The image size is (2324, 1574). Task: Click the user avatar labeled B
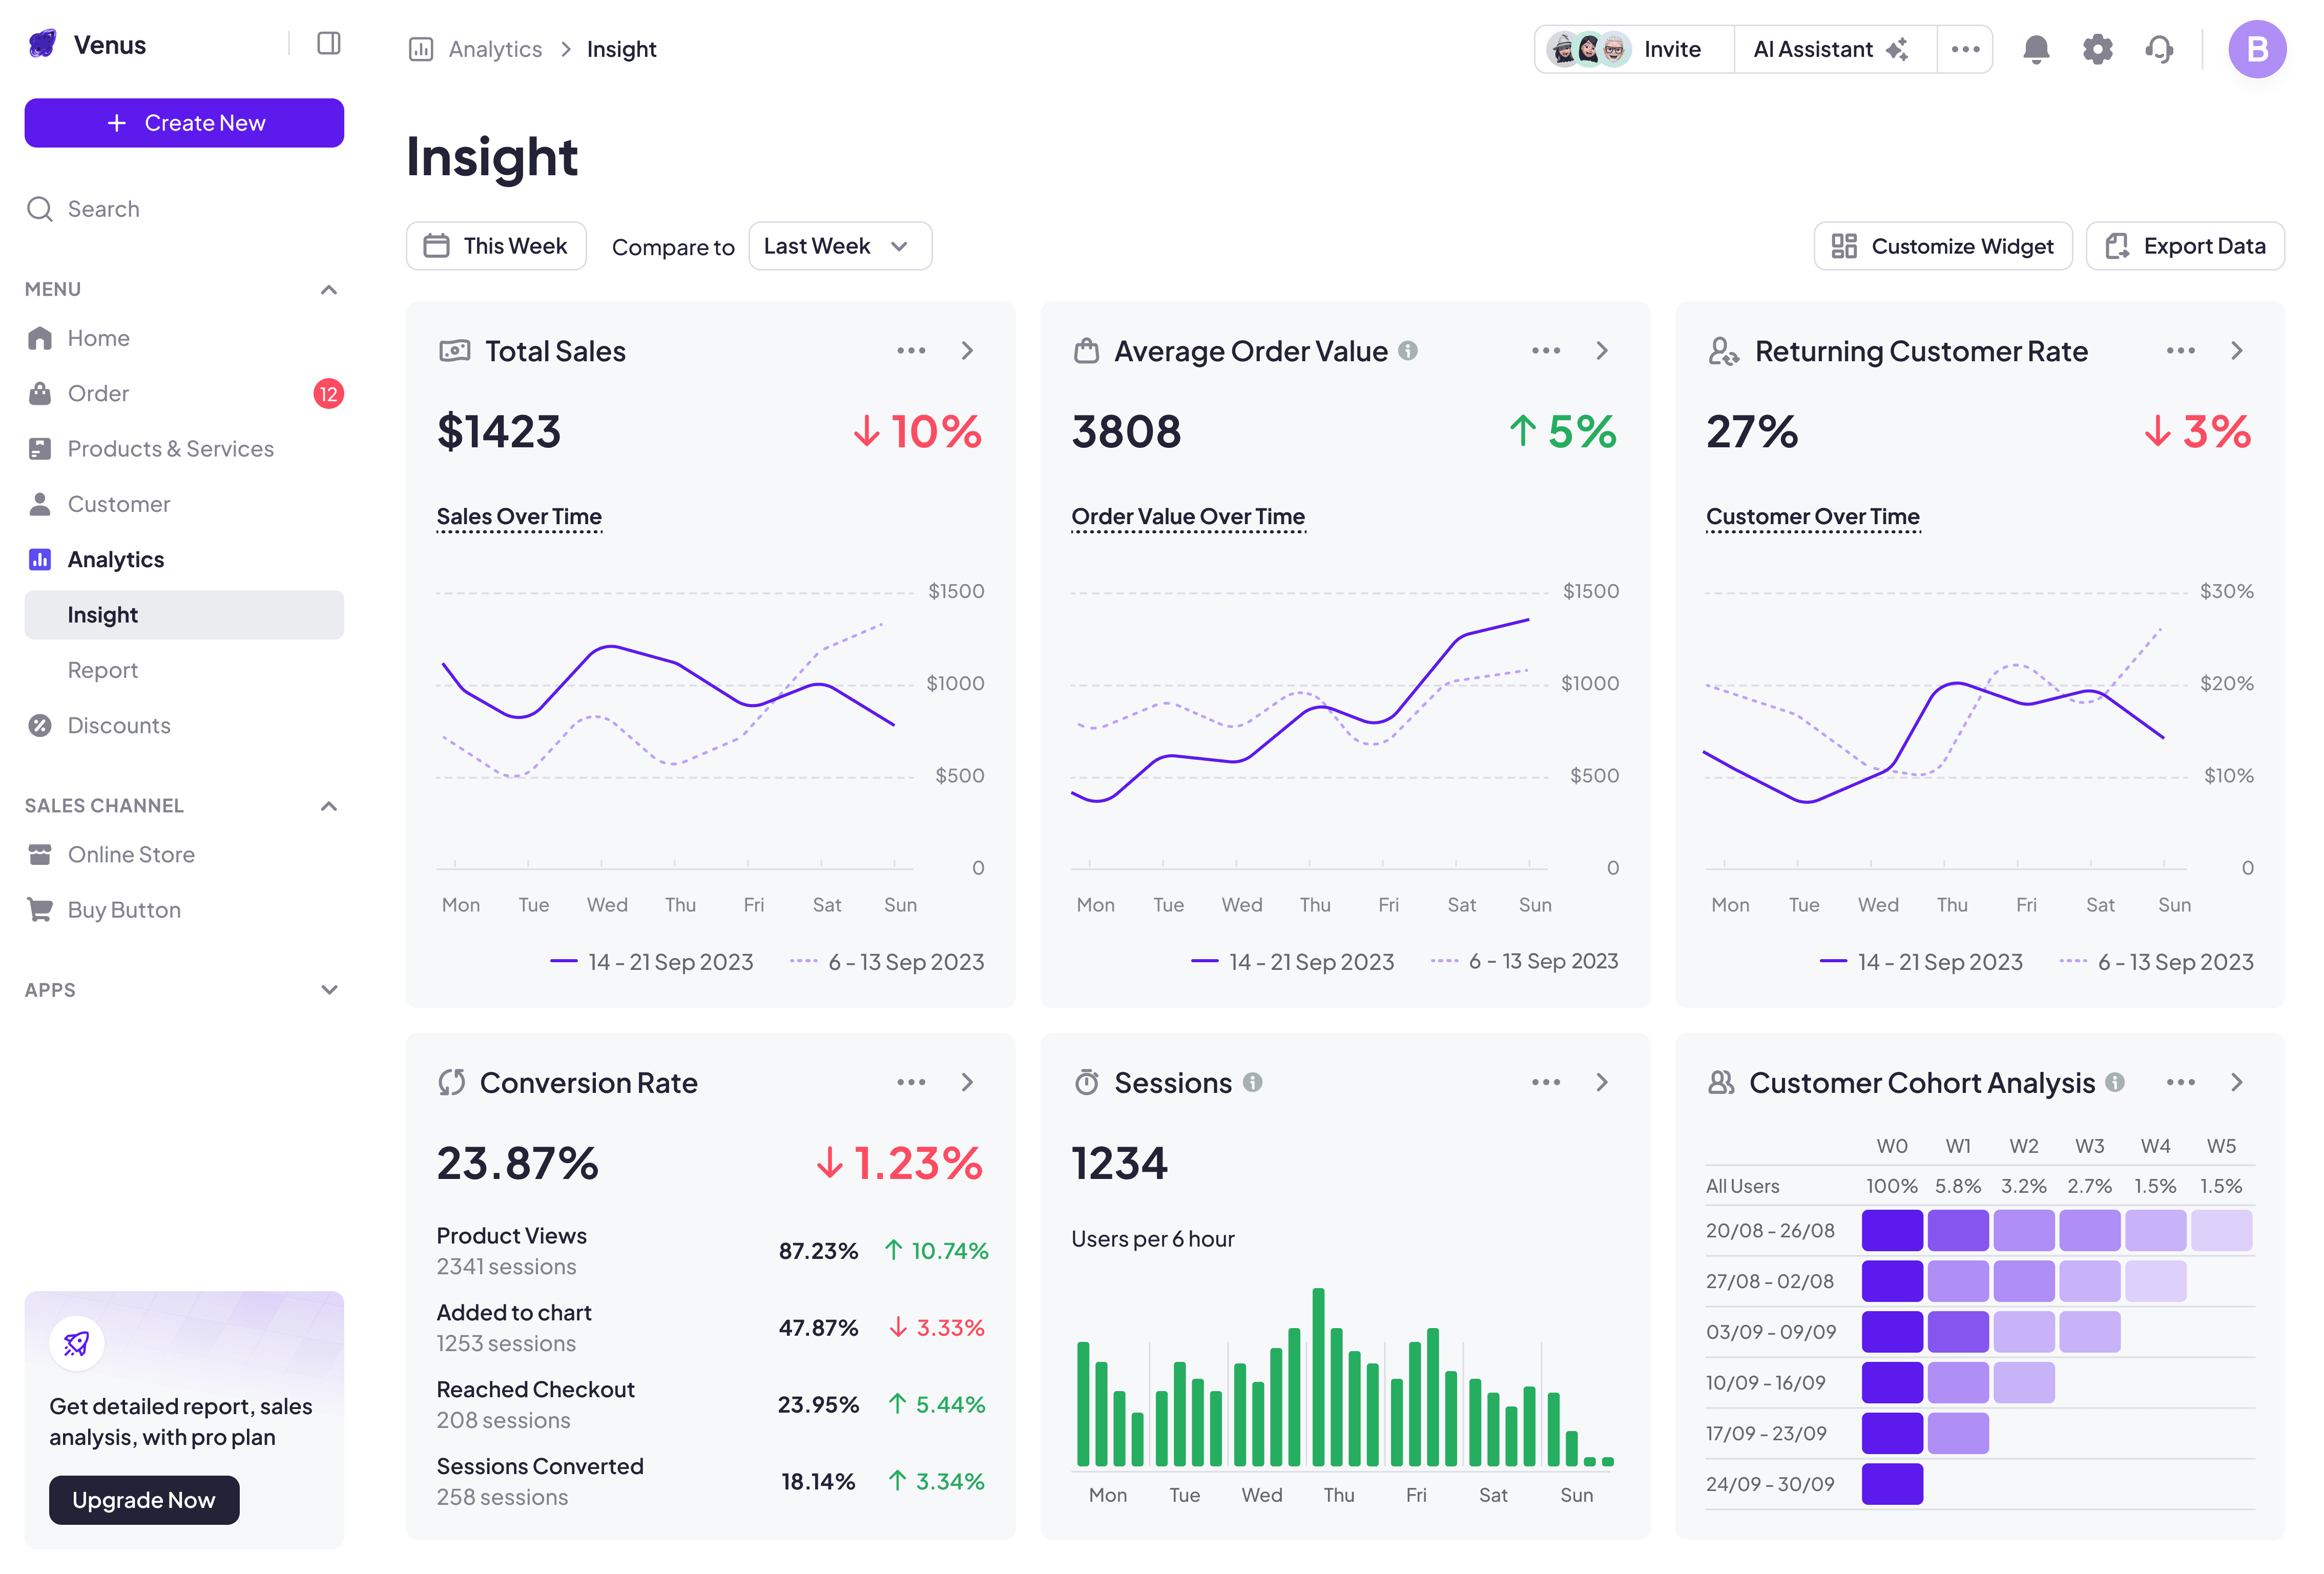pyautogui.click(x=2256, y=49)
